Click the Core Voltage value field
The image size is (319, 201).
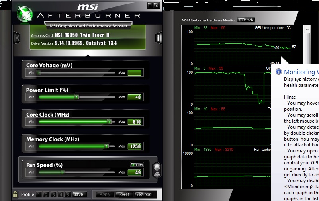135,73
